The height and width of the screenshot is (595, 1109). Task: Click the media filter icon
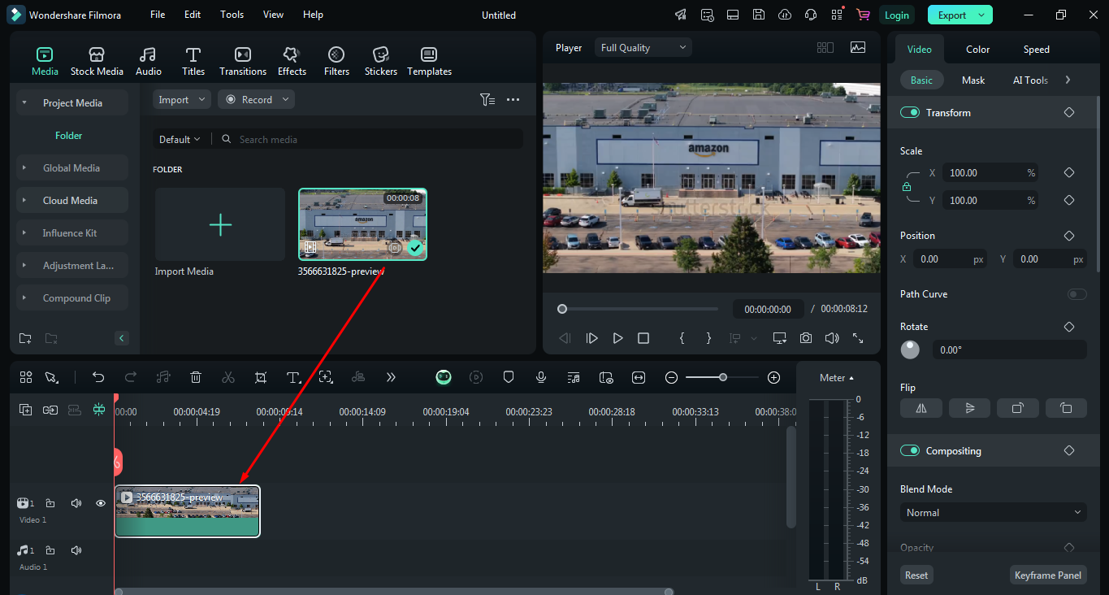tap(487, 99)
